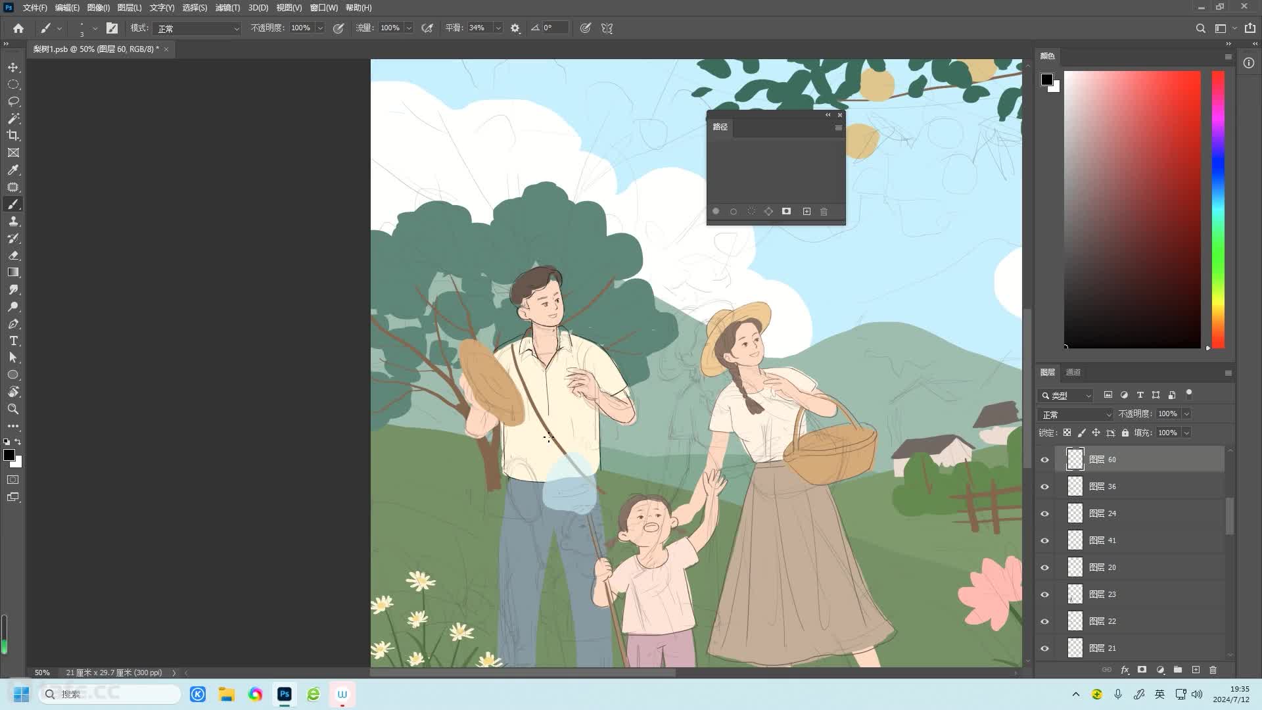Click the Windows search box
The height and width of the screenshot is (710, 1262).
click(110, 694)
